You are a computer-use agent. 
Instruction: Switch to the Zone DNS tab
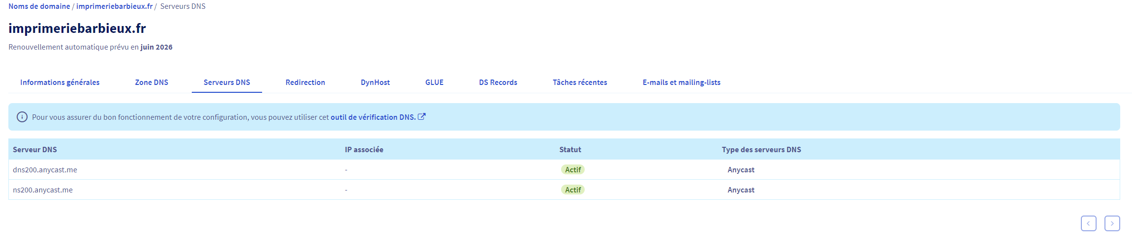[x=151, y=82]
